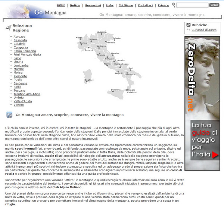The height and width of the screenshot is (208, 224).
Task: Open the Contattaci page
Action: coord(145,5)
